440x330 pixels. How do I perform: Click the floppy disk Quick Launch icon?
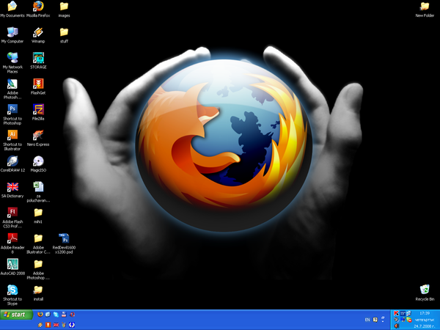point(64,315)
